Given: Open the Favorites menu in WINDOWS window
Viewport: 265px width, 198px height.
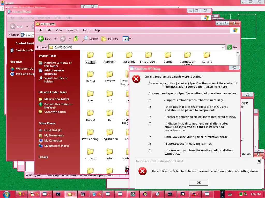Looking at the screenshot, I should click(x=72, y=30).
